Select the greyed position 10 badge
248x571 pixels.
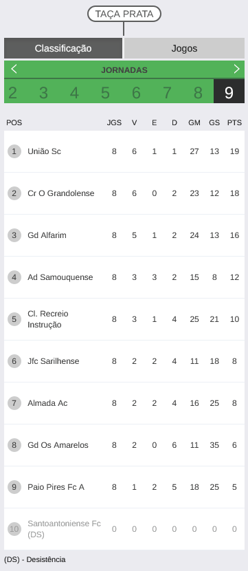[x=14, y=529]
